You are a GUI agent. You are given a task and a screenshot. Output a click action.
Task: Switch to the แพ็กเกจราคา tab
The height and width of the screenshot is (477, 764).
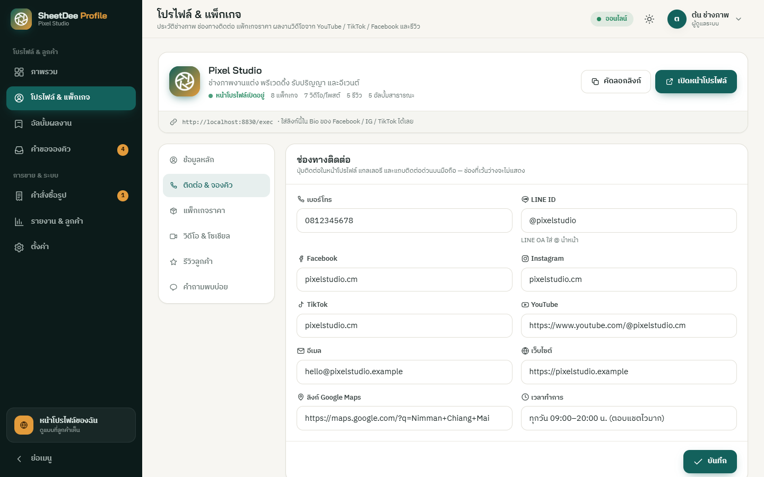click(x=216, y=211)
